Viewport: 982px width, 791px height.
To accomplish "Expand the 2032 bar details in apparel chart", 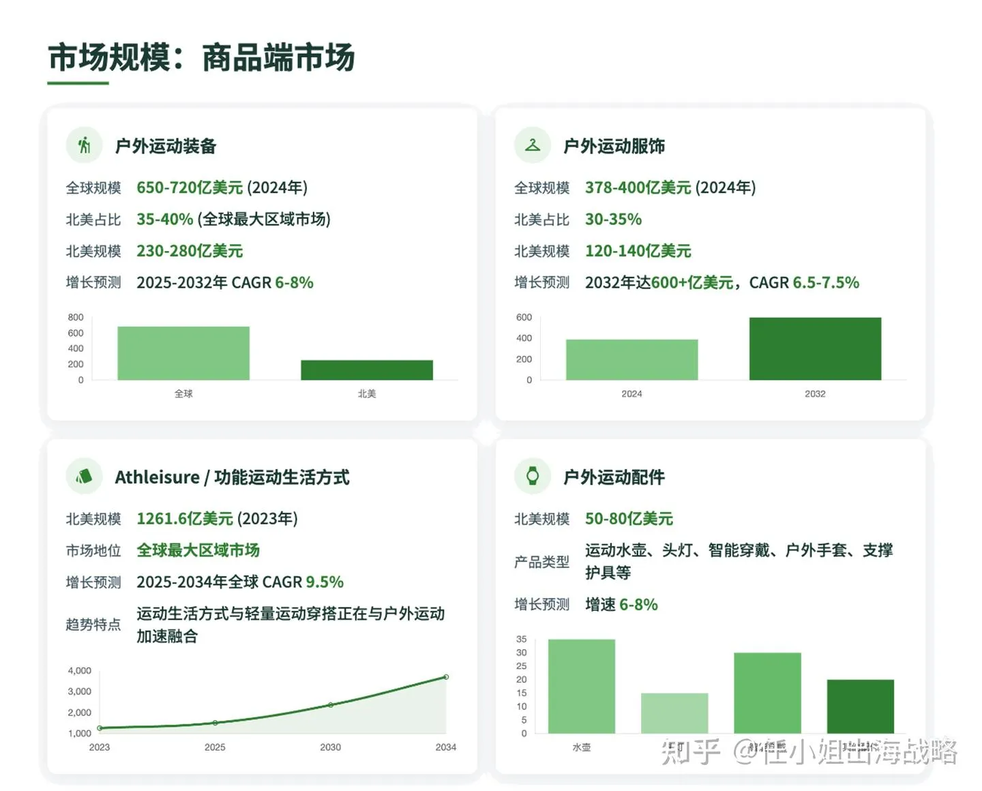I will point(816,348).
